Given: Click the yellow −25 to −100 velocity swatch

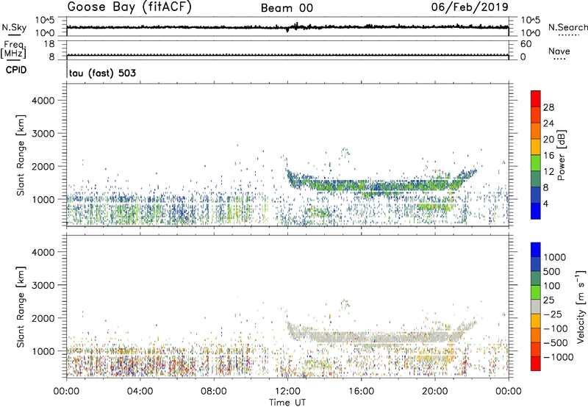Looking at the screenshot, I should pos(536,321).
